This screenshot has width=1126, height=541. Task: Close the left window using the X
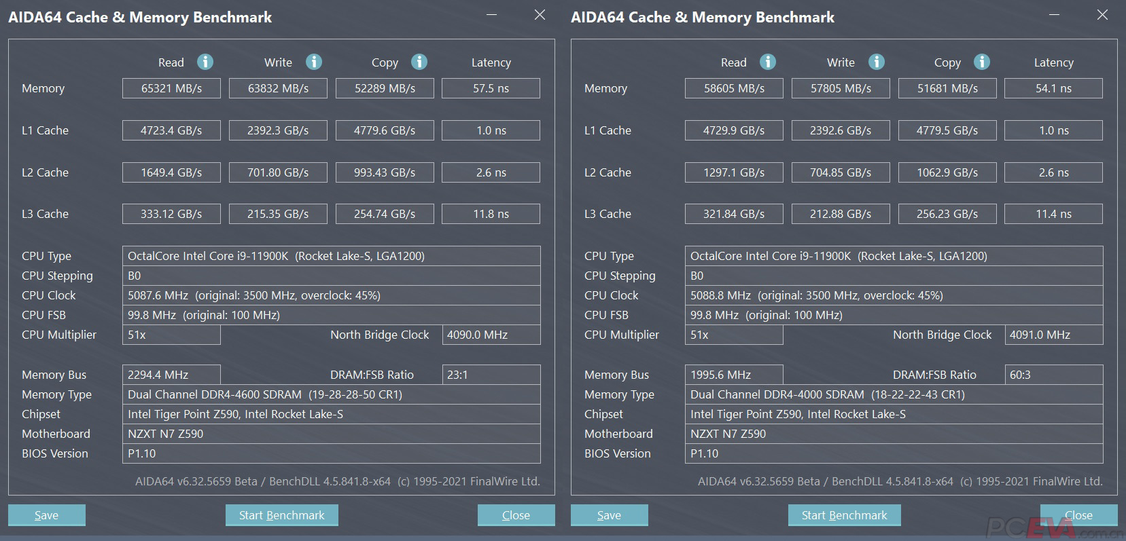[x=540, y=15]
